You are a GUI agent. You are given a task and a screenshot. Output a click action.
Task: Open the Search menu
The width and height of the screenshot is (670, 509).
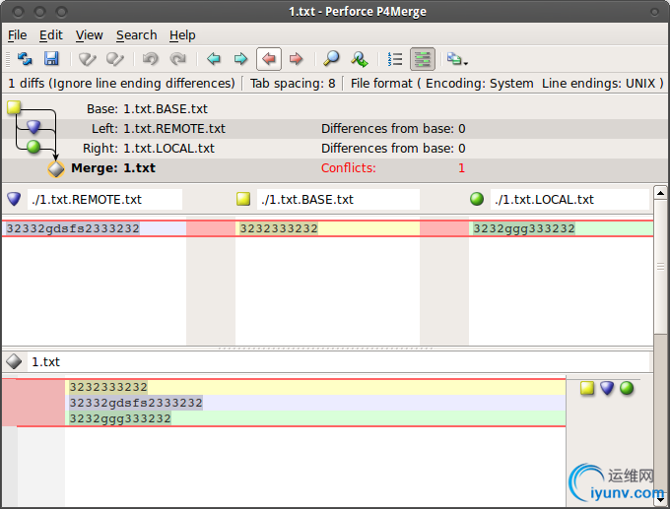(x=136, y=35)
